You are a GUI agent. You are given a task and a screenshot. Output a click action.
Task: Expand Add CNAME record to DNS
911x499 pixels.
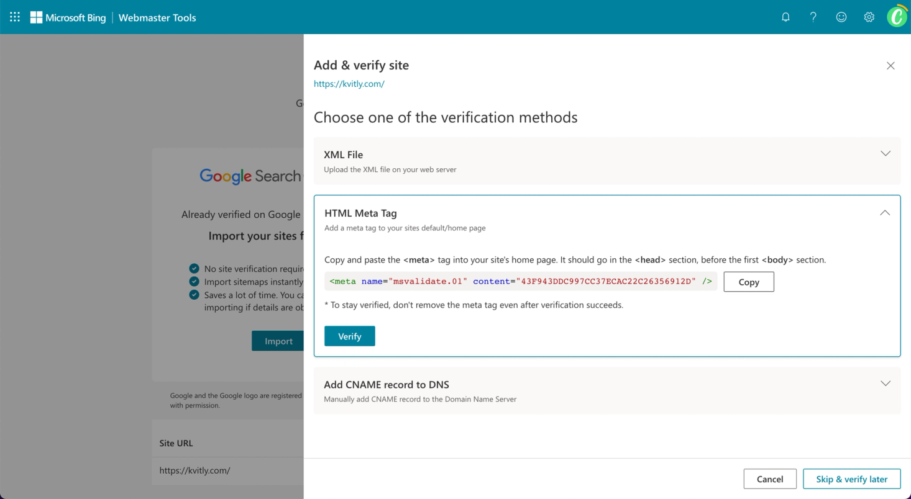pyautogui.click(x=886, y=384)
